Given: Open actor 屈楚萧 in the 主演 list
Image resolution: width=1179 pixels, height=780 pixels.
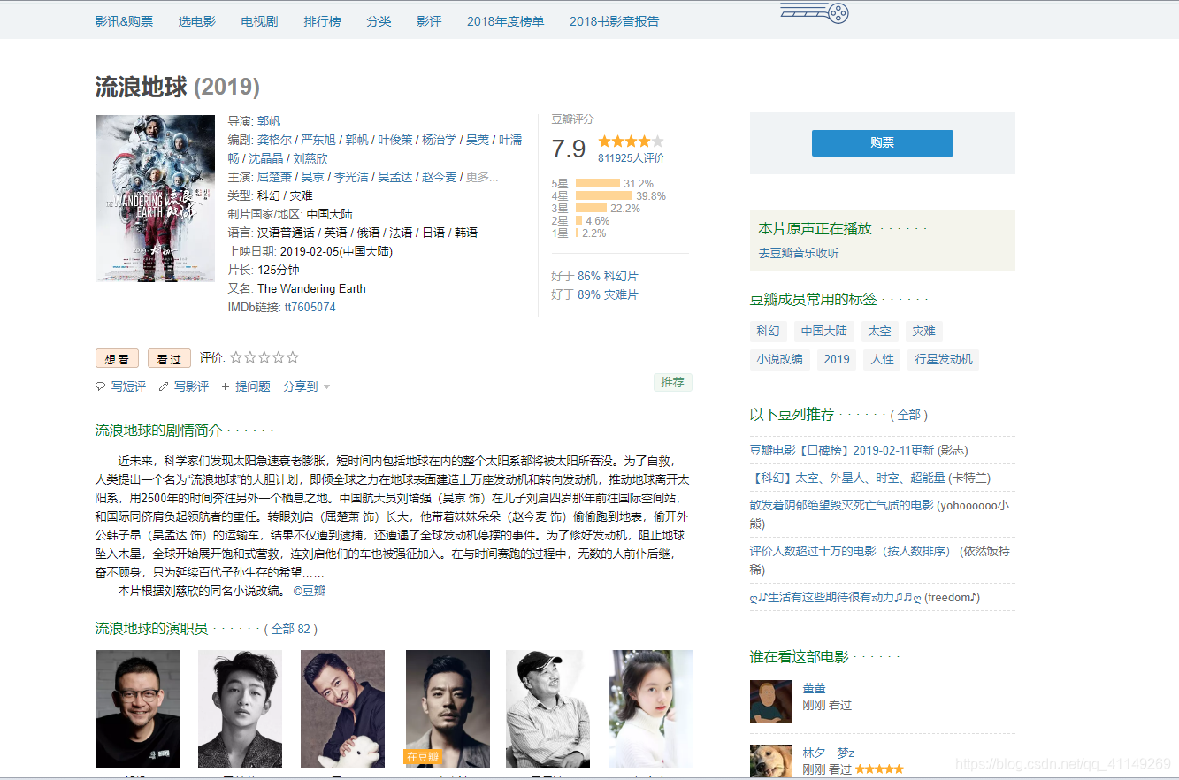Looking at the screenshot, I should pyautogui.click(x=275, y=177).
